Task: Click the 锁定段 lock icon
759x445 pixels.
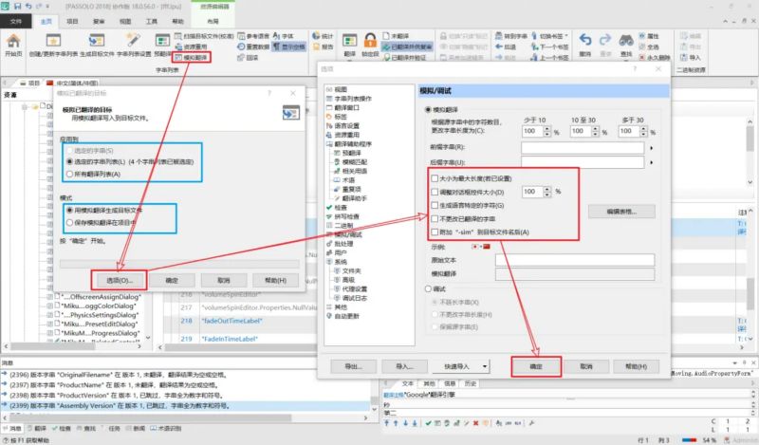Action: pos(371,41)
